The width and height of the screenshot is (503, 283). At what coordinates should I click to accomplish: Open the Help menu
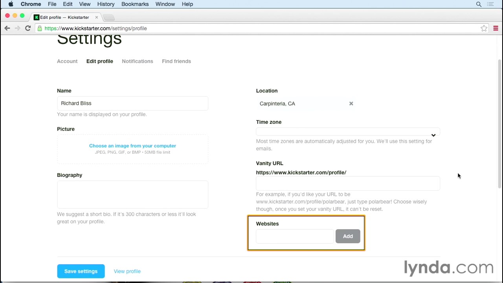pyautogui.click(x=187, y=4)
